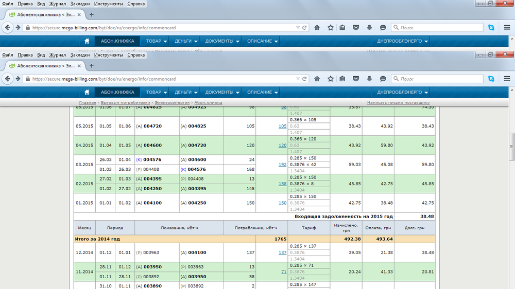This screenshot has height=289, width=515.
Task: Expand ДОКУМЕНТЫ dropdown in lower site menu
Action: pos(222,92)
